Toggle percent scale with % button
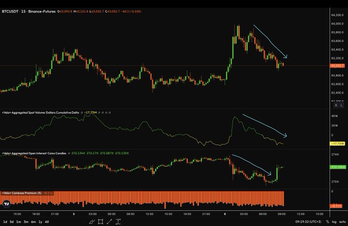The image size is (348, 226). click(x=328, y=221)
